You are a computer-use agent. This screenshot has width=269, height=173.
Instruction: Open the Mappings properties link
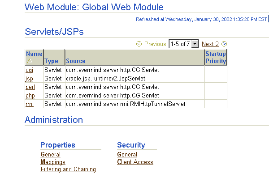[53, 162]
